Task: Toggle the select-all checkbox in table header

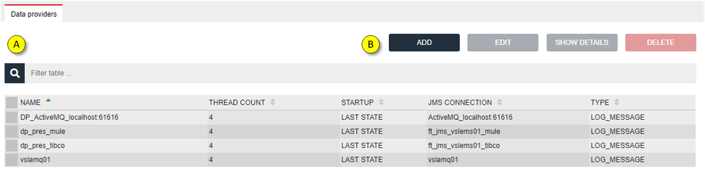Action: [12, 102]
